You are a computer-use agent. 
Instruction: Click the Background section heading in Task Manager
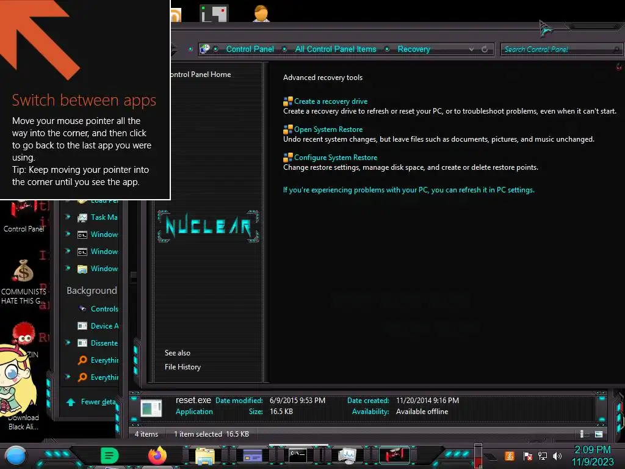(x=92, y=291)
